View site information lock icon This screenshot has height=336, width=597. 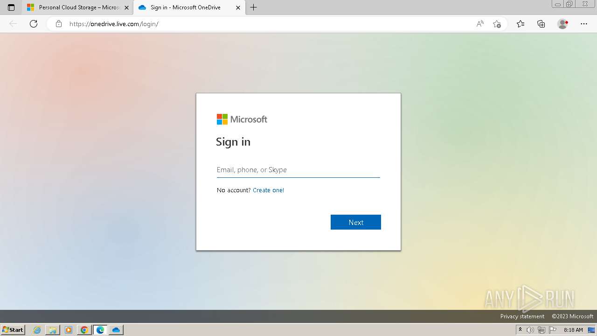point(58,24)
